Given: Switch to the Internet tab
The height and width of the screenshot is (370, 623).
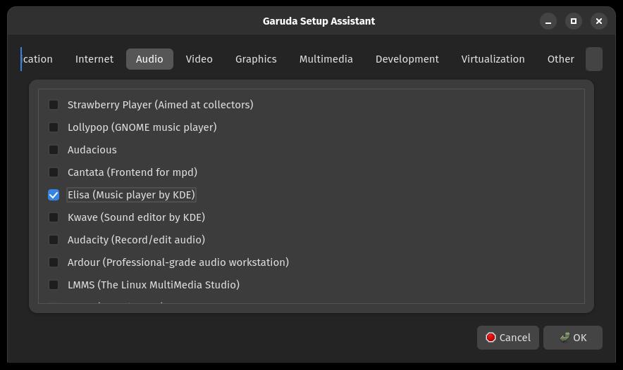Looking at the screenshot, I should 94,59.
